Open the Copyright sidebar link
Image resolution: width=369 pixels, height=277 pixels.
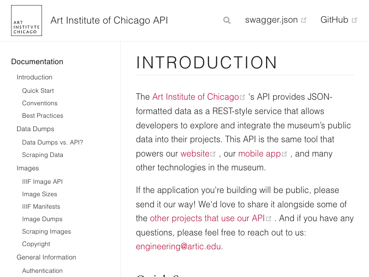tap(36, 244)
